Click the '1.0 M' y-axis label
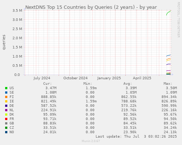The width and height of the screenshot is (182, 145). [x=17, y=56]
